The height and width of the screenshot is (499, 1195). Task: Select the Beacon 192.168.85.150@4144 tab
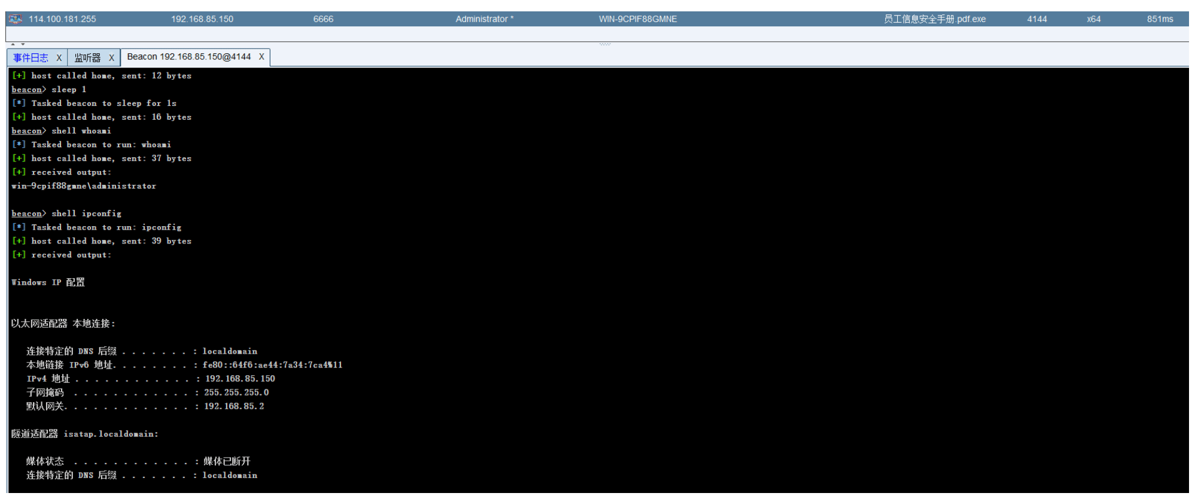tap(189, 57)
